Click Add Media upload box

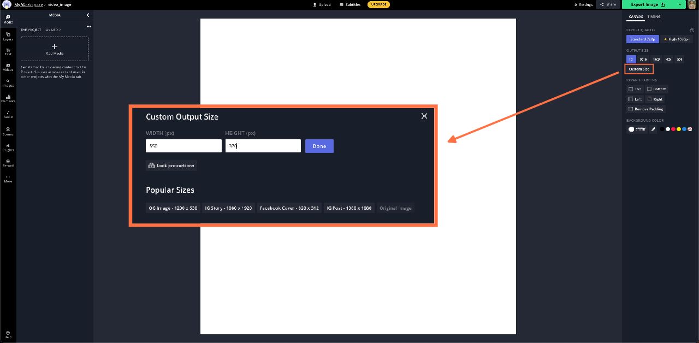tap(55, 49)
